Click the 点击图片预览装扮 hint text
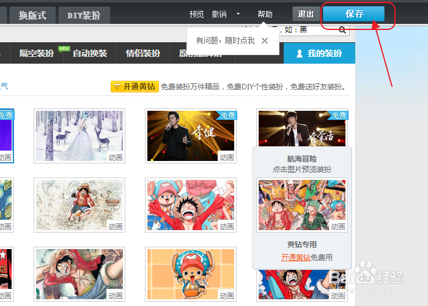The width and height of the screenshot is (428, 306). (x=302, y=170)
